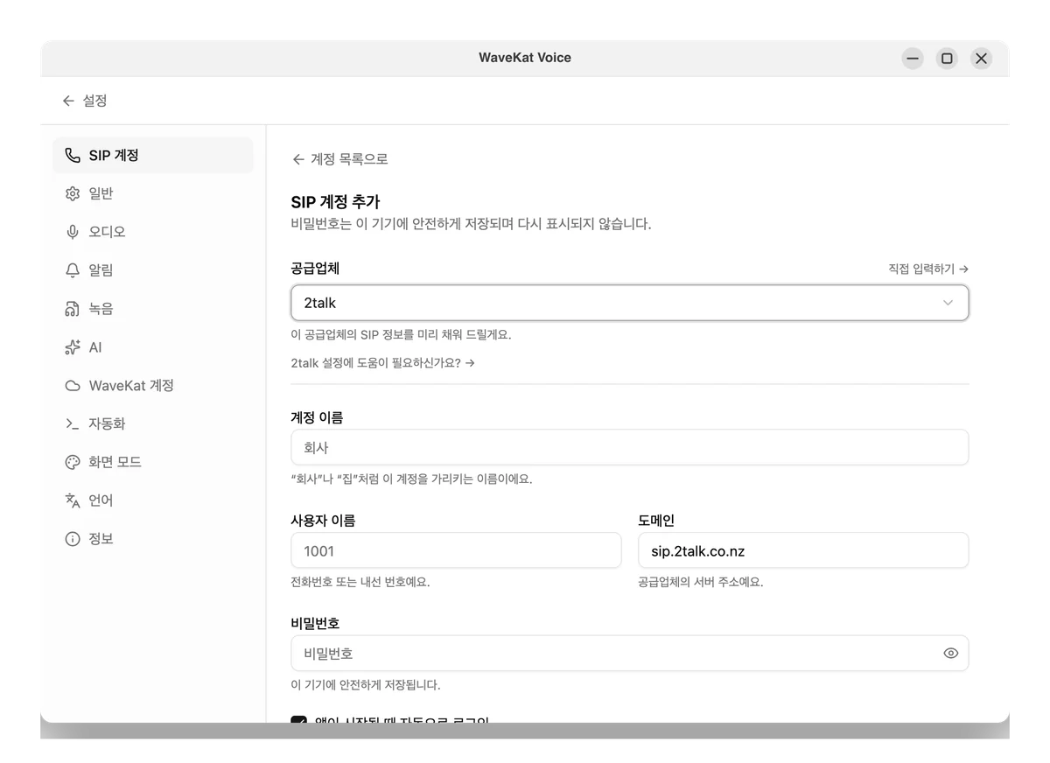Return via 계정 목록으로 link
The image size is (1050, 763).
point(339,159)
